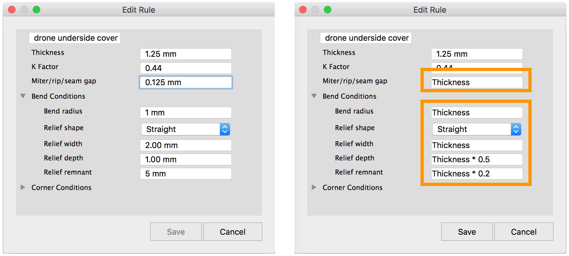The height and width of the screenshot is (256, 569).
Task: Click Bend radius field showing 1 mm
Action: click(186, 113)
